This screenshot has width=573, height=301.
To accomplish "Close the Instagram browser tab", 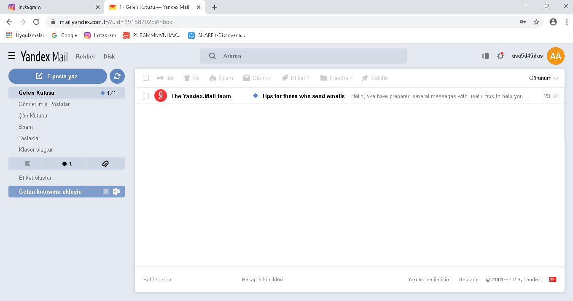I will click(98, 7).
